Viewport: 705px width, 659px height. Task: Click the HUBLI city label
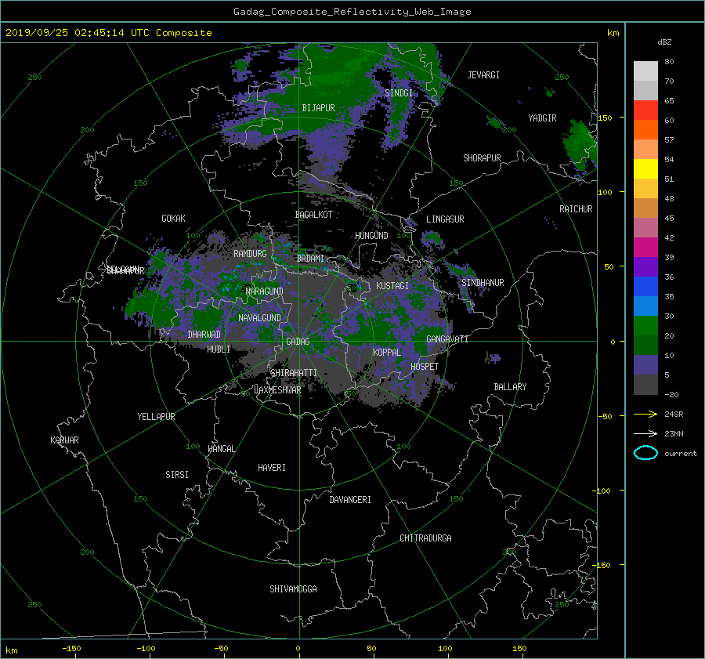tap(219, 349)
